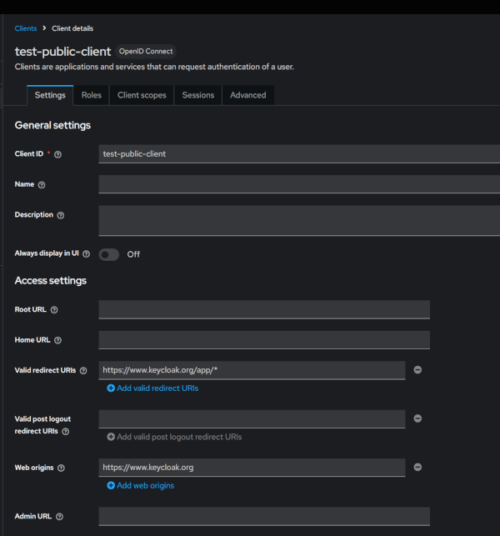Image resolution: width=500 pixels, height=536 pixels.
Task: Open the Client scopes tab
Action: tap(142, 95)
